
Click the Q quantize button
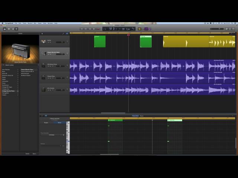click(x=64, y=135)
